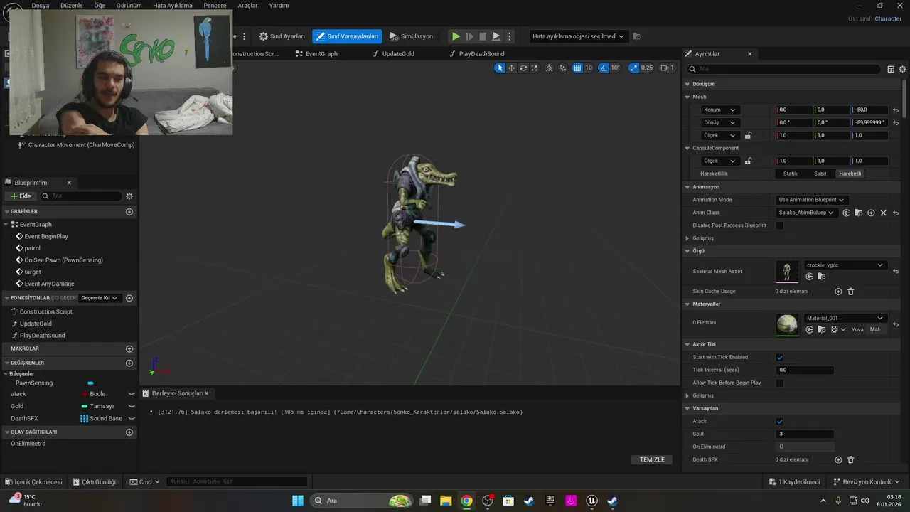Switch to the UpdateGold tab
This screenshot has height=512, width=910.
pyautogui.click(x=393, y=54)
